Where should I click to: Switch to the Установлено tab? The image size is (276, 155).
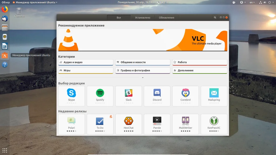tap(143, 17)
